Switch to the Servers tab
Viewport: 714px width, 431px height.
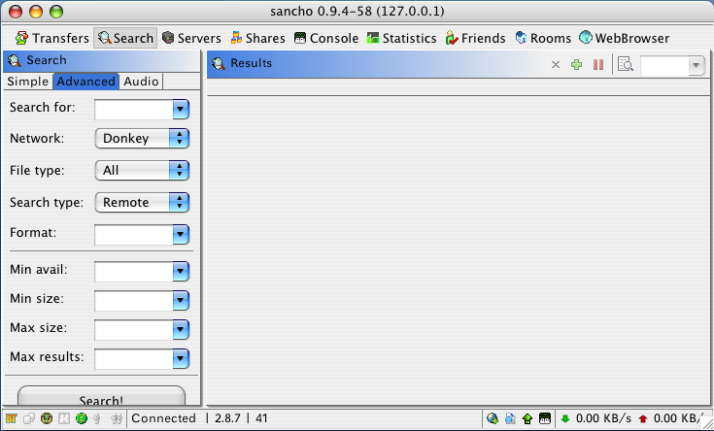191,38
